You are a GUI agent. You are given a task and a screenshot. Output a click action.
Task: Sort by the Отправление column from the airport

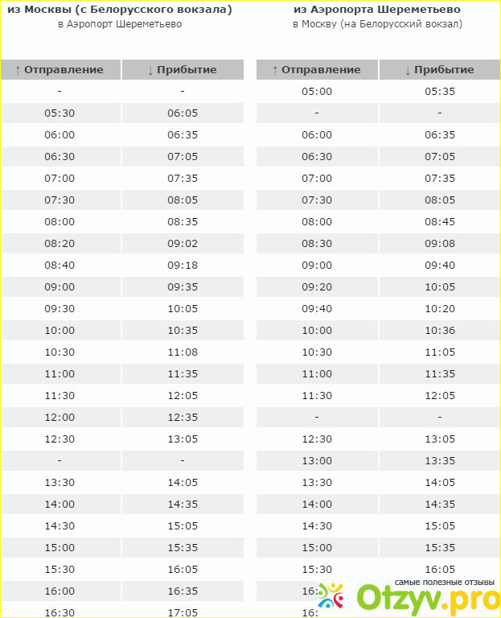[x=317, y=70]
